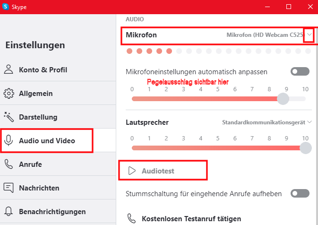Click the Skype logo in title bar
The image size is (318, 225).
(6, 7)
